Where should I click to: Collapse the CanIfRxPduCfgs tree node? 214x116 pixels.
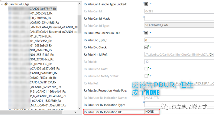pos(2,4)
